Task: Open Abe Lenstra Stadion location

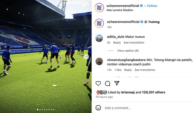Action: pos(120,10)
